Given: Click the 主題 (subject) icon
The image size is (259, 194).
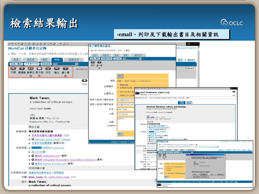Looking at the screenshot, I should tap(13, 68).
